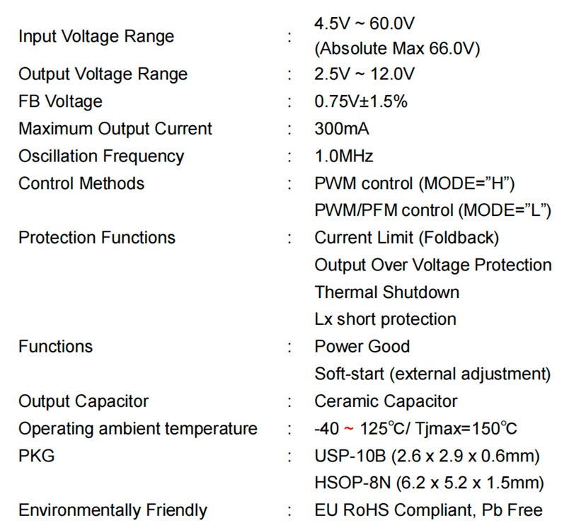Click the "4.5V ~ 60.0V" value

click(364, 23)
